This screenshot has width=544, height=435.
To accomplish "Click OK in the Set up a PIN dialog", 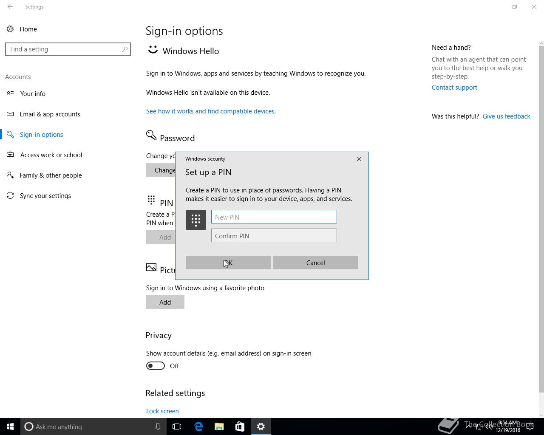I will [x=228, y=263].
